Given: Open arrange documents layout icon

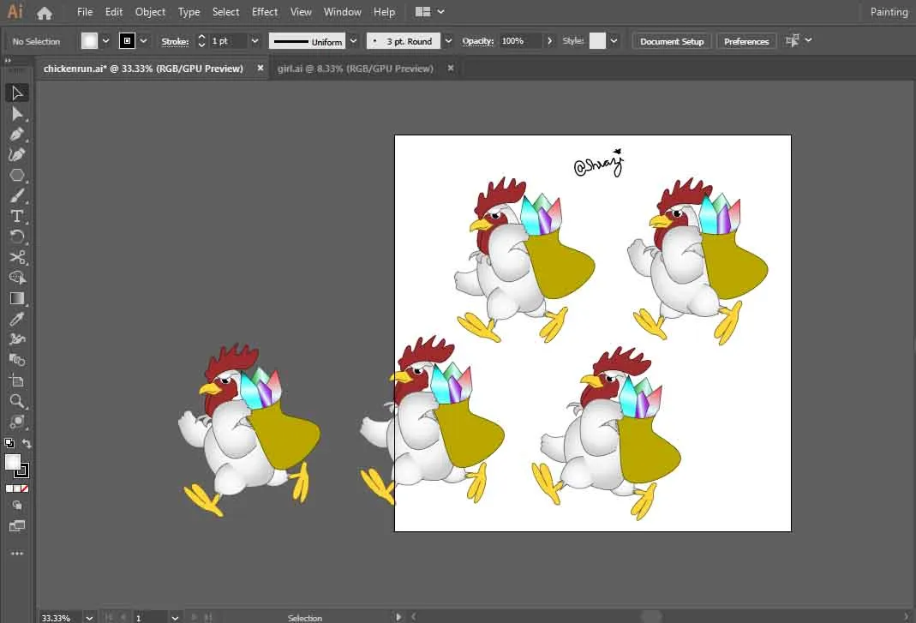Looking at the screenshot, I should [423, 12].
